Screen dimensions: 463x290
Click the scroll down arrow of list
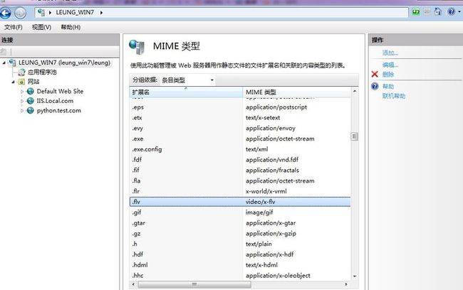(x=354, y=276)
